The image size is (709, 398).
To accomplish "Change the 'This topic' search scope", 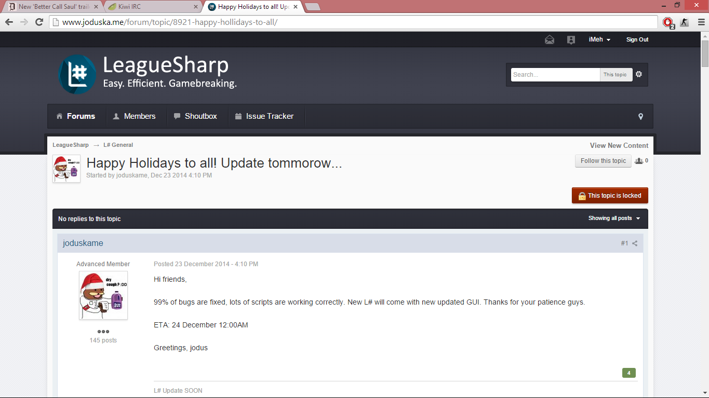I will coord(616,75).
